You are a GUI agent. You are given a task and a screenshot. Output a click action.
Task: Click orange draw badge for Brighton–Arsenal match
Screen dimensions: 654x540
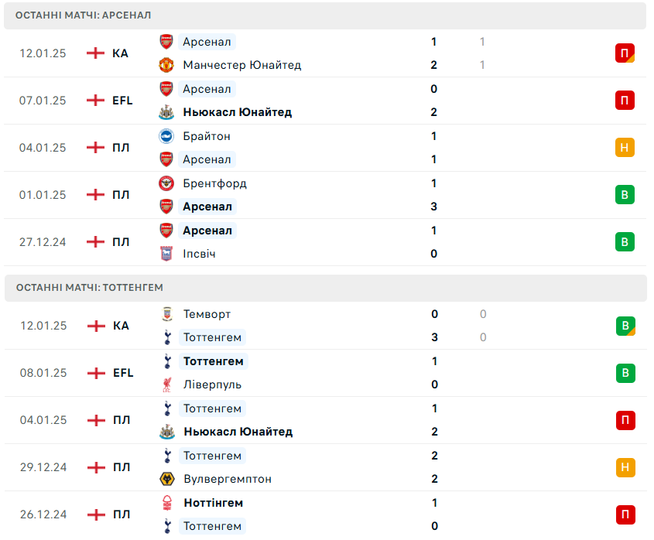point(625,148)
